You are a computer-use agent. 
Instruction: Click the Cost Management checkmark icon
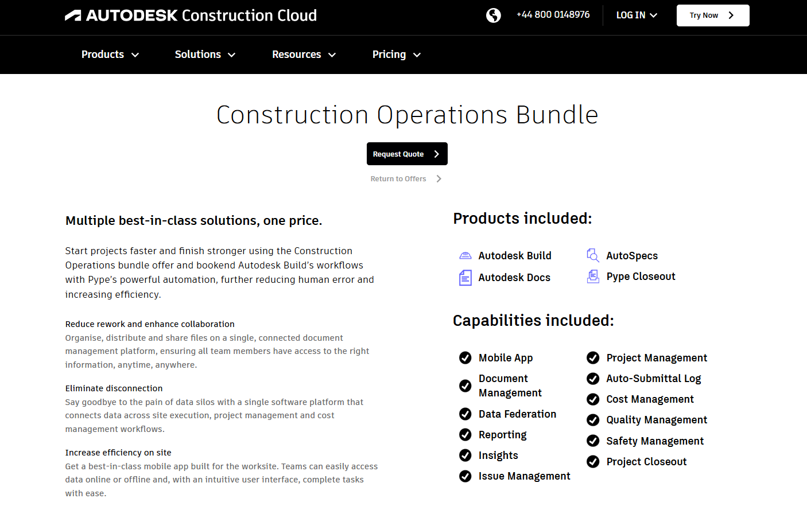point(593,399)
